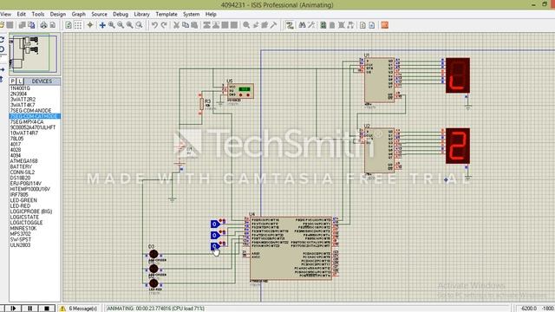Click the Design Explorer toolbar icon
The width and height of the screenshot is (555, 312).
[x=323, y=25]
